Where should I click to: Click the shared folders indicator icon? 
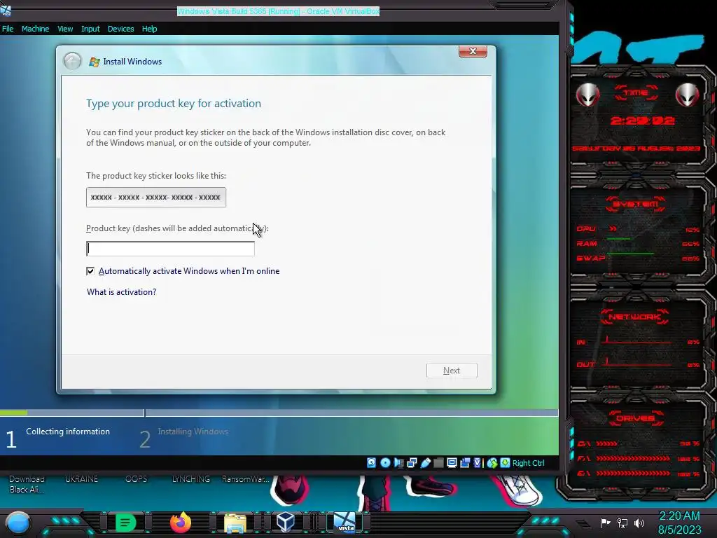coord(438,463)
